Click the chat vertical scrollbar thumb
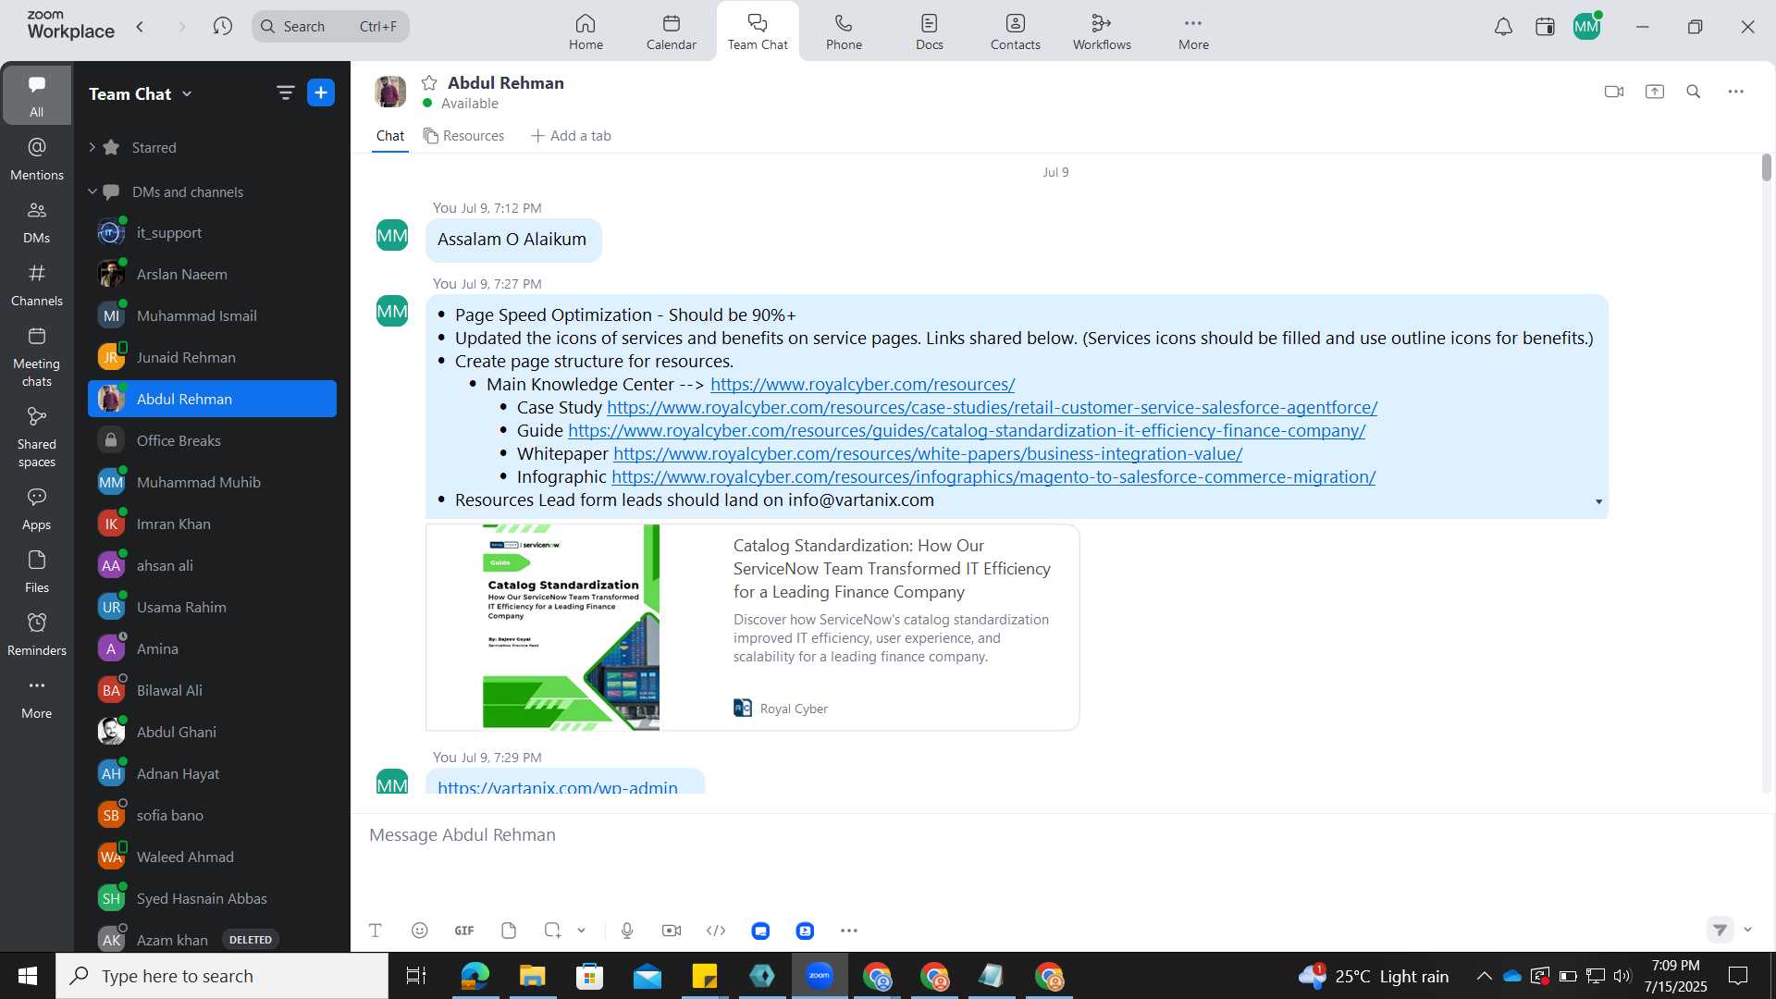Image resolution: width=1776 pixels, height=999 pixels. pyautogui.click(x=1766, y=167)
